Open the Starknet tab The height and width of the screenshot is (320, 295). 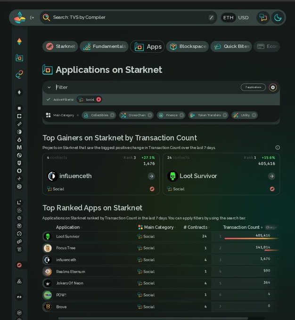[x=60, y=47]
